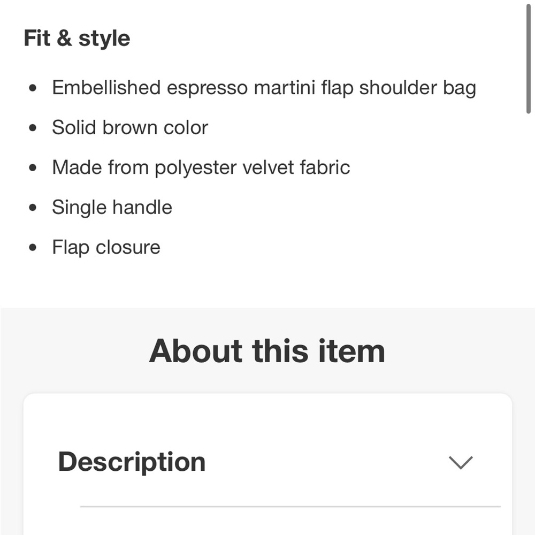
Task: Select the polyester velvet fabric bullet
Action: (201, 167)
